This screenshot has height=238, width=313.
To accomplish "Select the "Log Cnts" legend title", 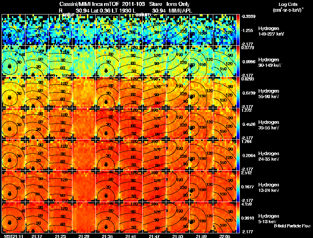I will [288, 4].
